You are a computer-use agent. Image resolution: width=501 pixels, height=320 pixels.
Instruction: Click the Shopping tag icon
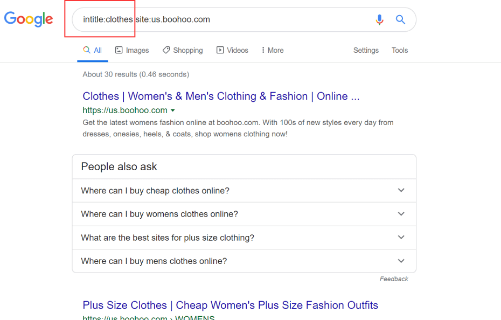(166, 50)
